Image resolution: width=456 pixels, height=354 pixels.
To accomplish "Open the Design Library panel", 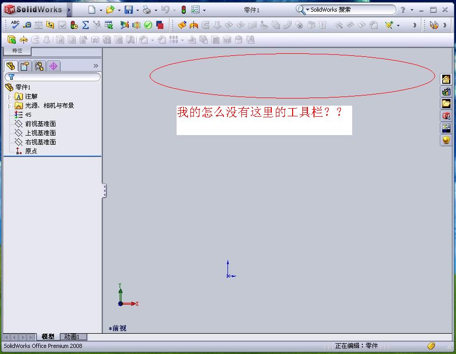I will click(446, 91).
